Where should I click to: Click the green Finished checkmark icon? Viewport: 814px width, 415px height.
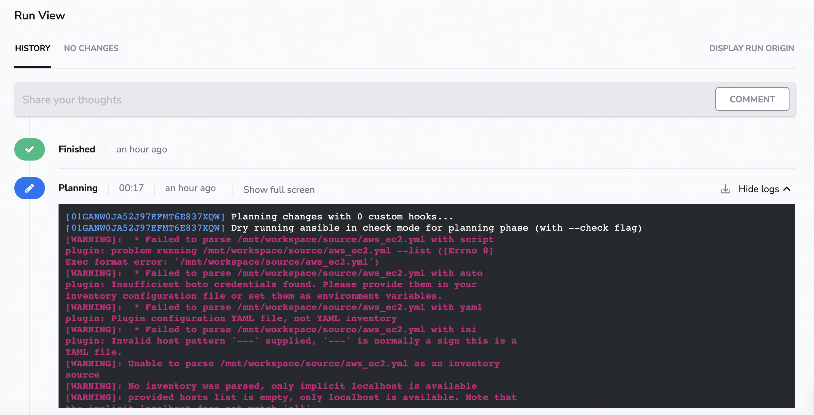(29, 149)
